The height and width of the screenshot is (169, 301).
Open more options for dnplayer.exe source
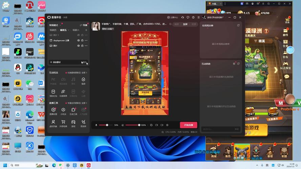coord(86,40)
